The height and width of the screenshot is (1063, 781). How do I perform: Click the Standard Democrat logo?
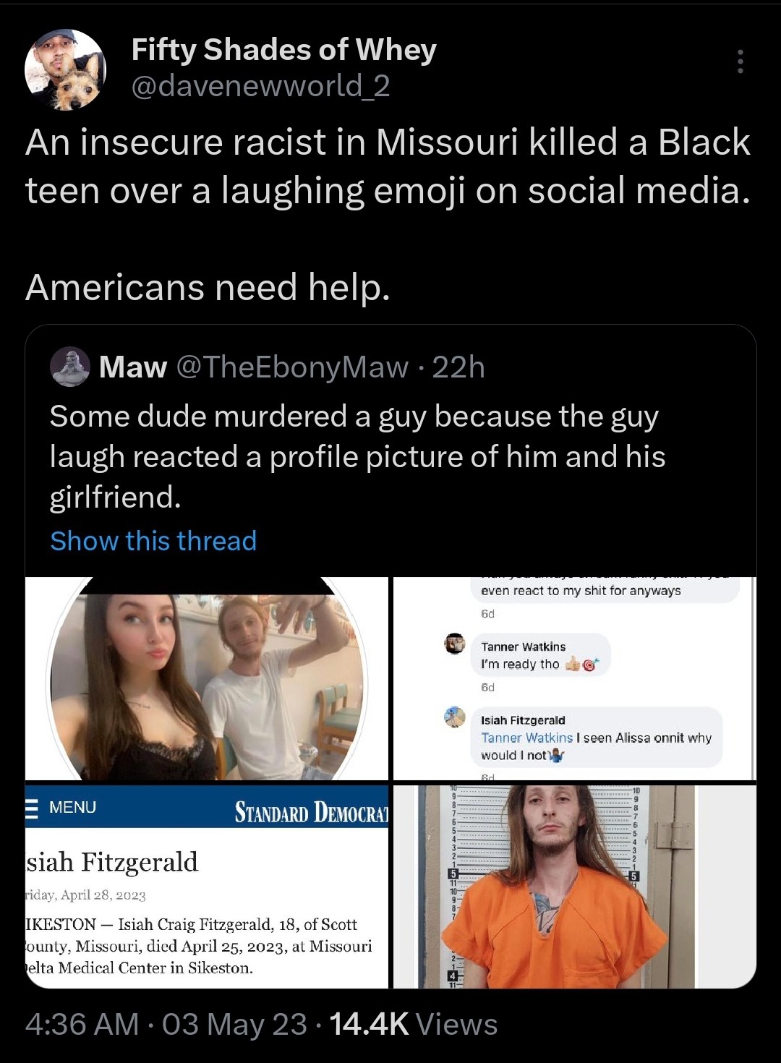pos(312,812)
